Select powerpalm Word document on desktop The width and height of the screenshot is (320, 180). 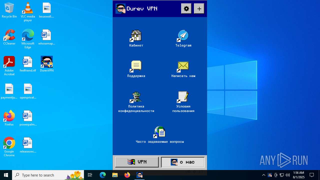28,118
